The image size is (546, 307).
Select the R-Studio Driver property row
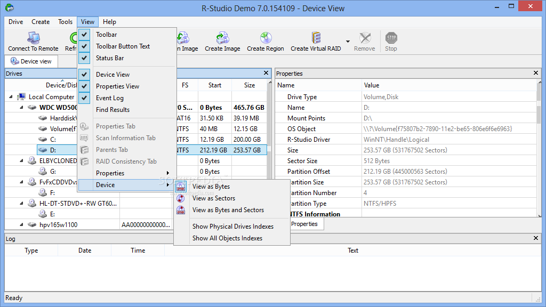tap(406, 140)
